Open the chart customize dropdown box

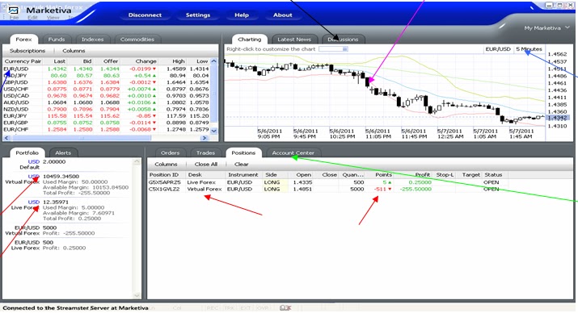(333, 49)
